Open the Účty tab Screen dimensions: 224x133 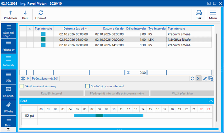pyautogui.click(x=8, y=77)
